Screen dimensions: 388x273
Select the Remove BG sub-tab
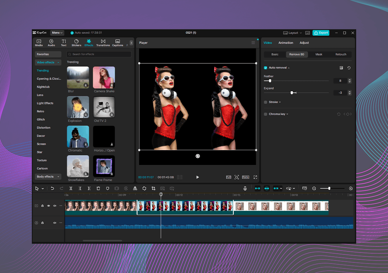[x=297, y=54]
